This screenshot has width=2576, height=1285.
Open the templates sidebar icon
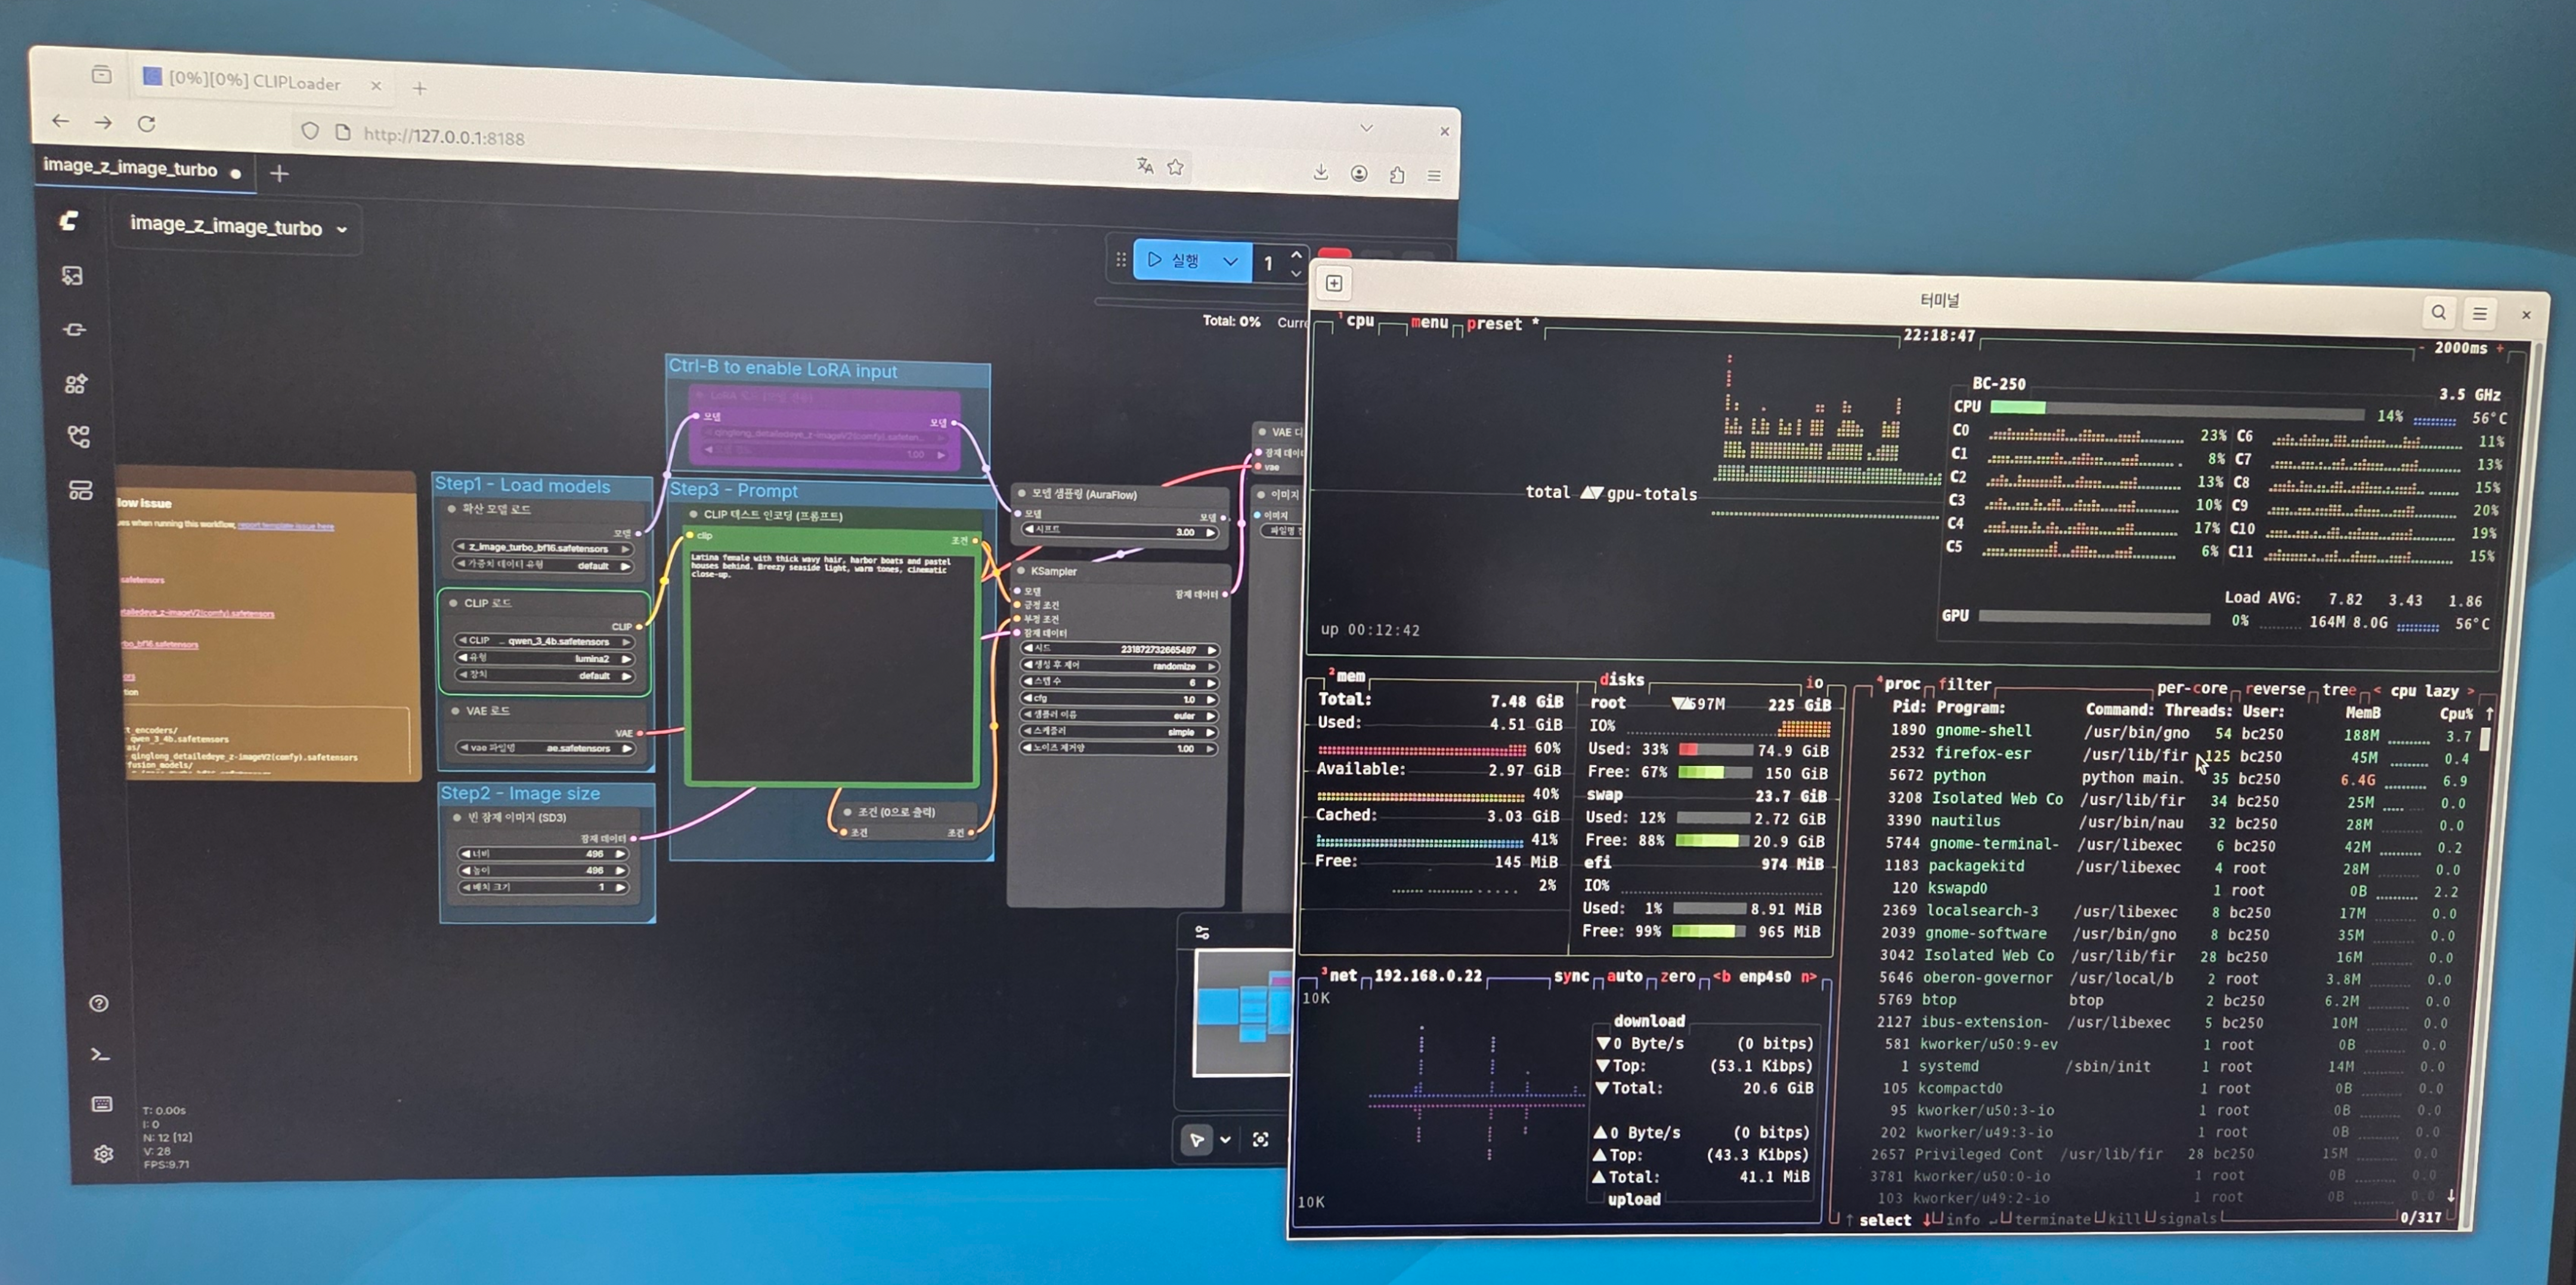(x=80, y=490)
